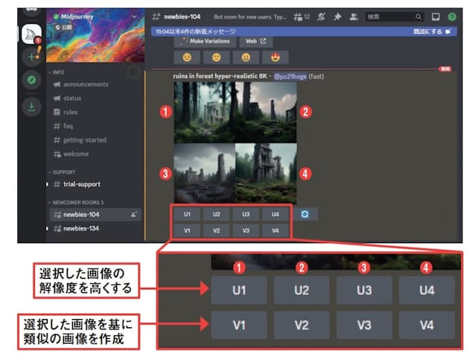Screen dimensions: 475x354
Task: Collapse the SUPPORT category
Action: click(x=62, y=172)
